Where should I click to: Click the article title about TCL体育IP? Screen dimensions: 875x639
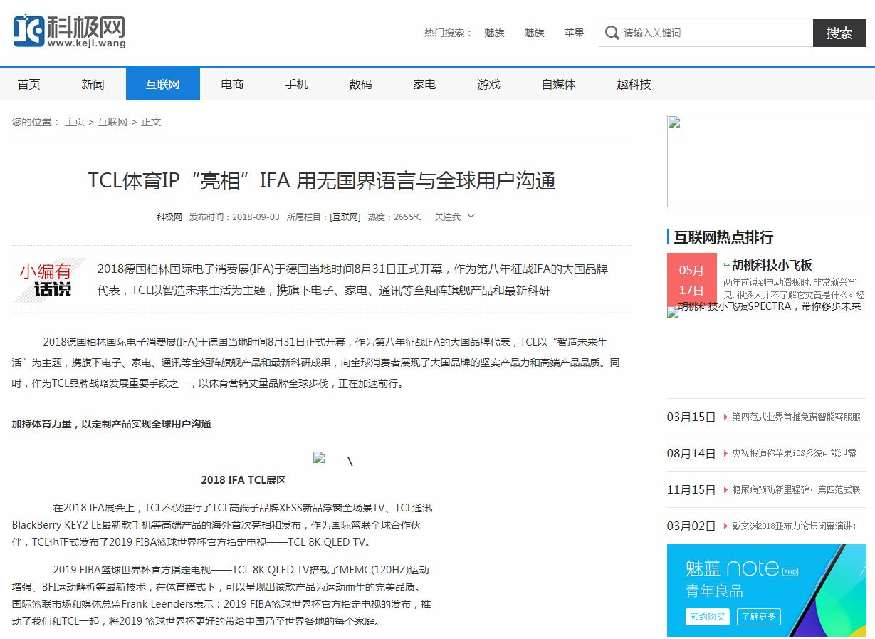click(322, 180)
